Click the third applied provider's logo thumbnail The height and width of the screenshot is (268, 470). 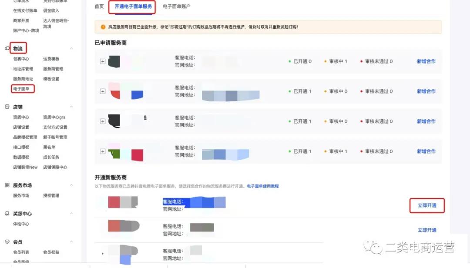[126, 121]
